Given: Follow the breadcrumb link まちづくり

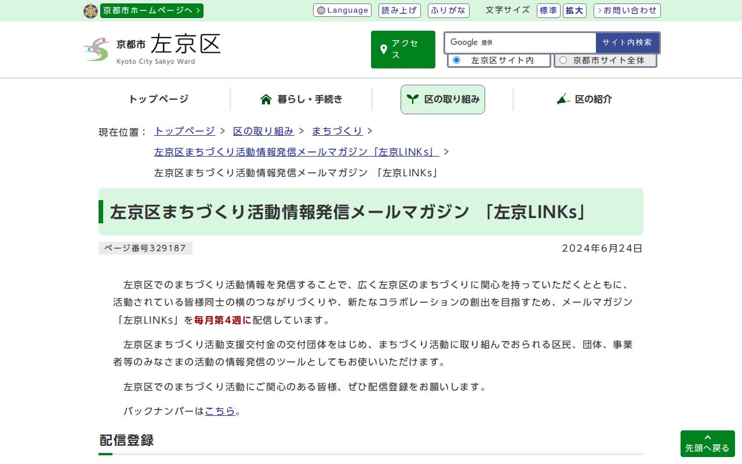Looking at the screenshot, I should [x=337, y=131].
